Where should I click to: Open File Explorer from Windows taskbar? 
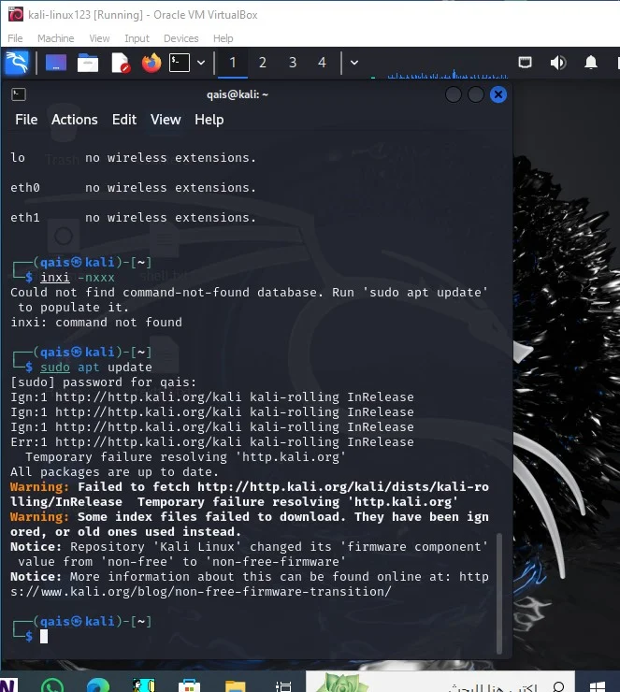point(236,685)
